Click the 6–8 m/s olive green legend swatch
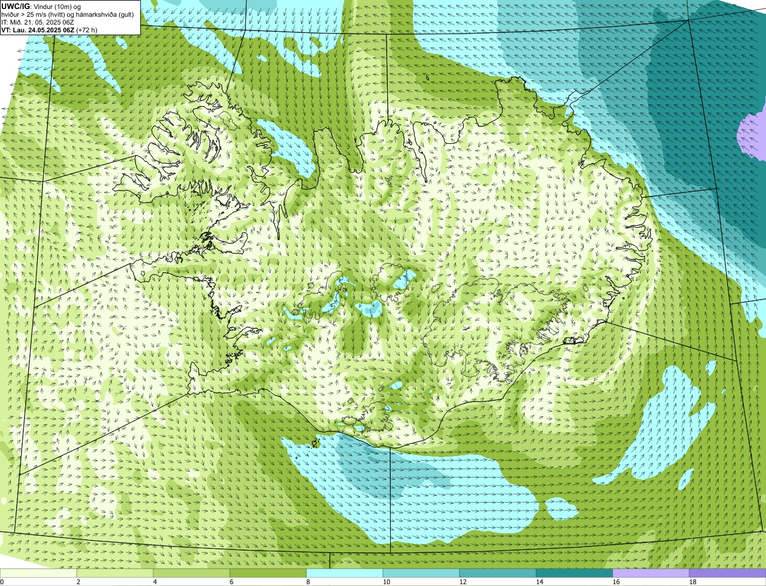The height and width of the screenshot is (586, 766). pos(268,573)
